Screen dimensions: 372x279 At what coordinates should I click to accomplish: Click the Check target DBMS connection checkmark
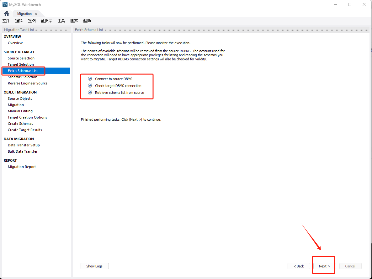pyautogui.click(x=90, y=86)
